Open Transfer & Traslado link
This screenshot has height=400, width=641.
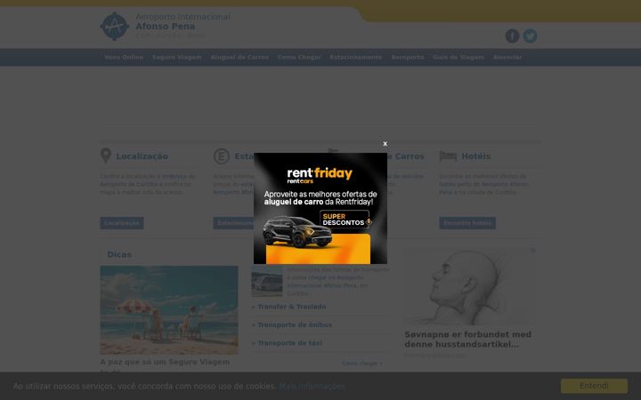click(291, 307)
